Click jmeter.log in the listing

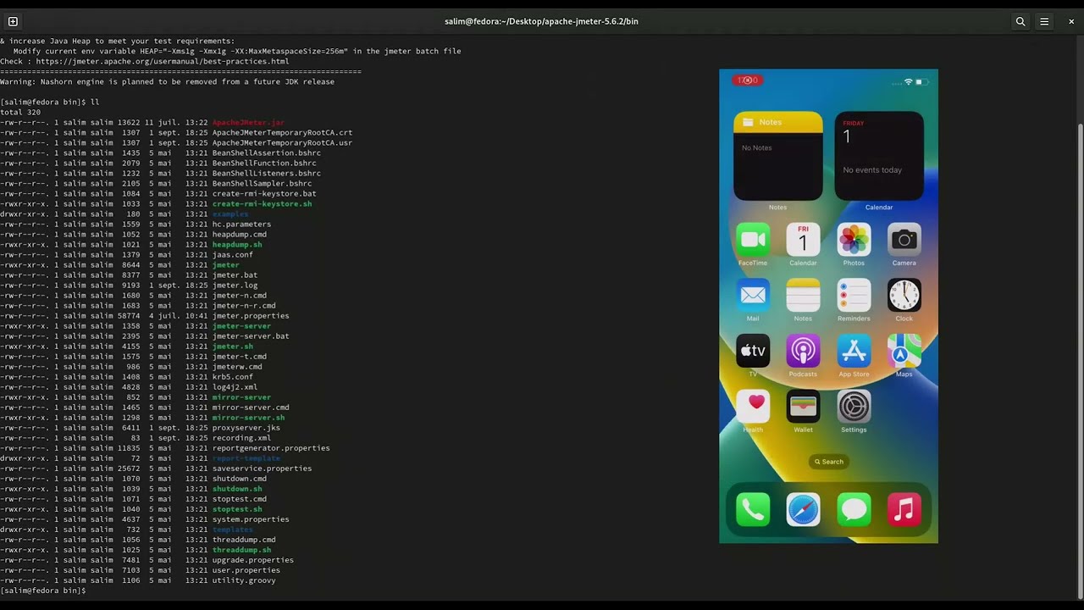[x=235, y=286]
